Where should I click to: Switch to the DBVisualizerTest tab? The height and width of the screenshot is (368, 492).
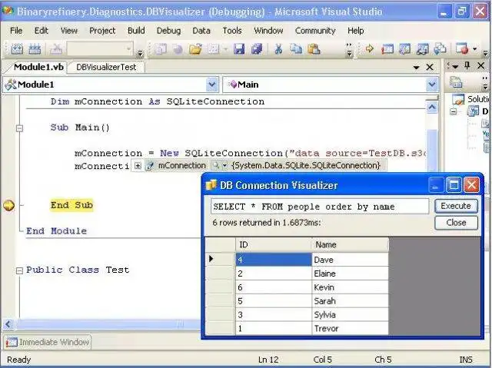[106, 67]
